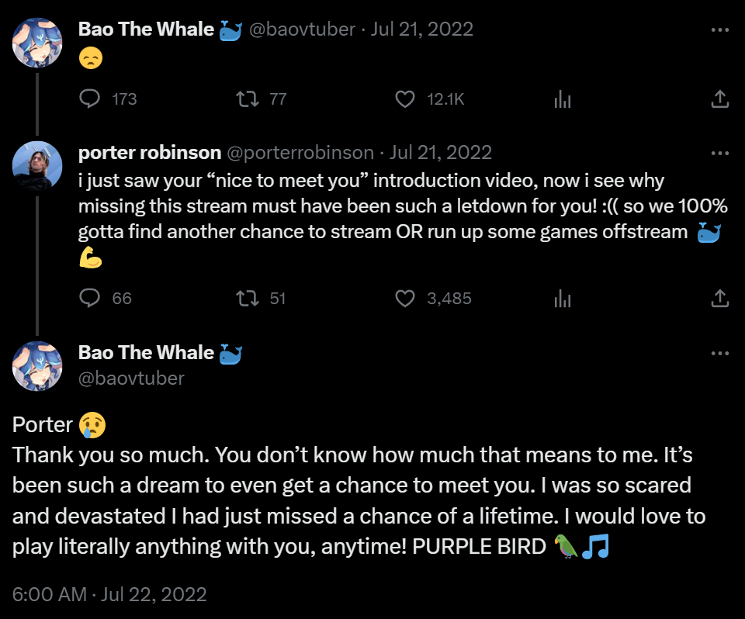Click the 6:00 AM · Jul 22, 2022 timestamp
This screenshot has height=619, width=745.
(x=109, y=595)
